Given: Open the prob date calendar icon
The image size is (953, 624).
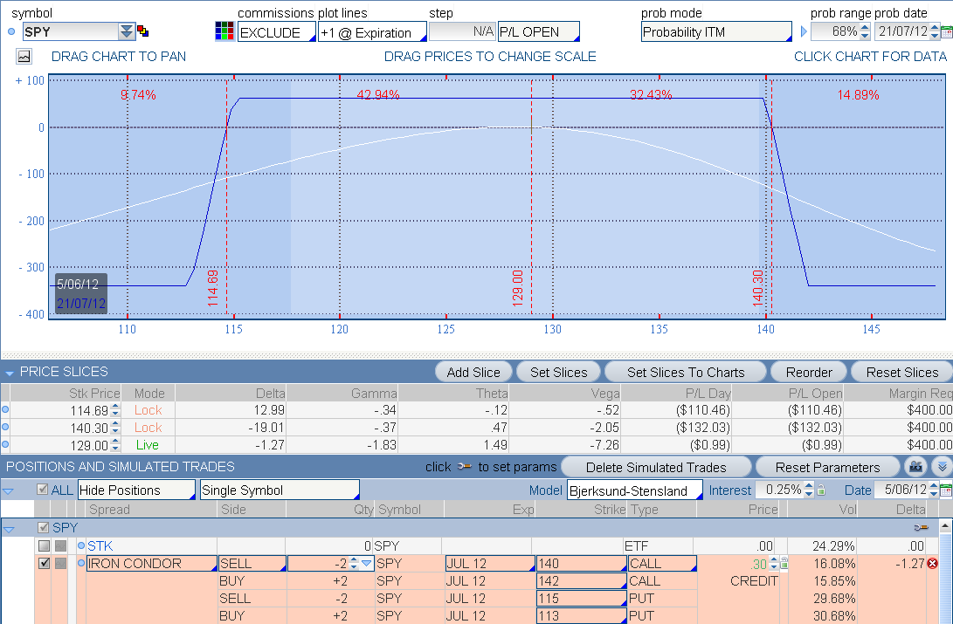Looking at the screenshot, I should (947, 31).
